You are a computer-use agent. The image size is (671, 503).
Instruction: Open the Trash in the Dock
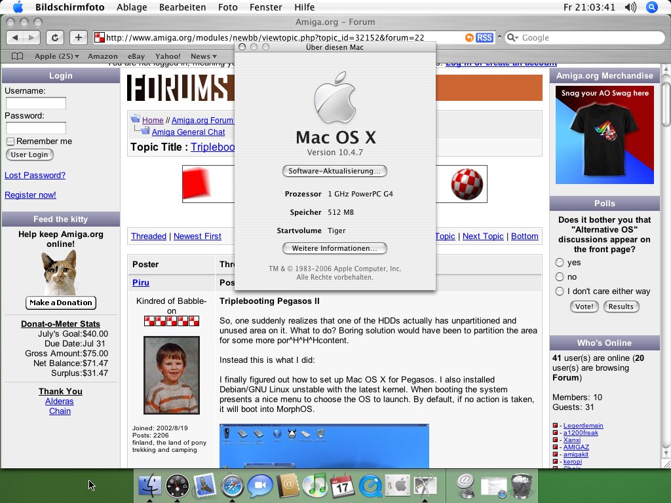(x=520, y=486)
